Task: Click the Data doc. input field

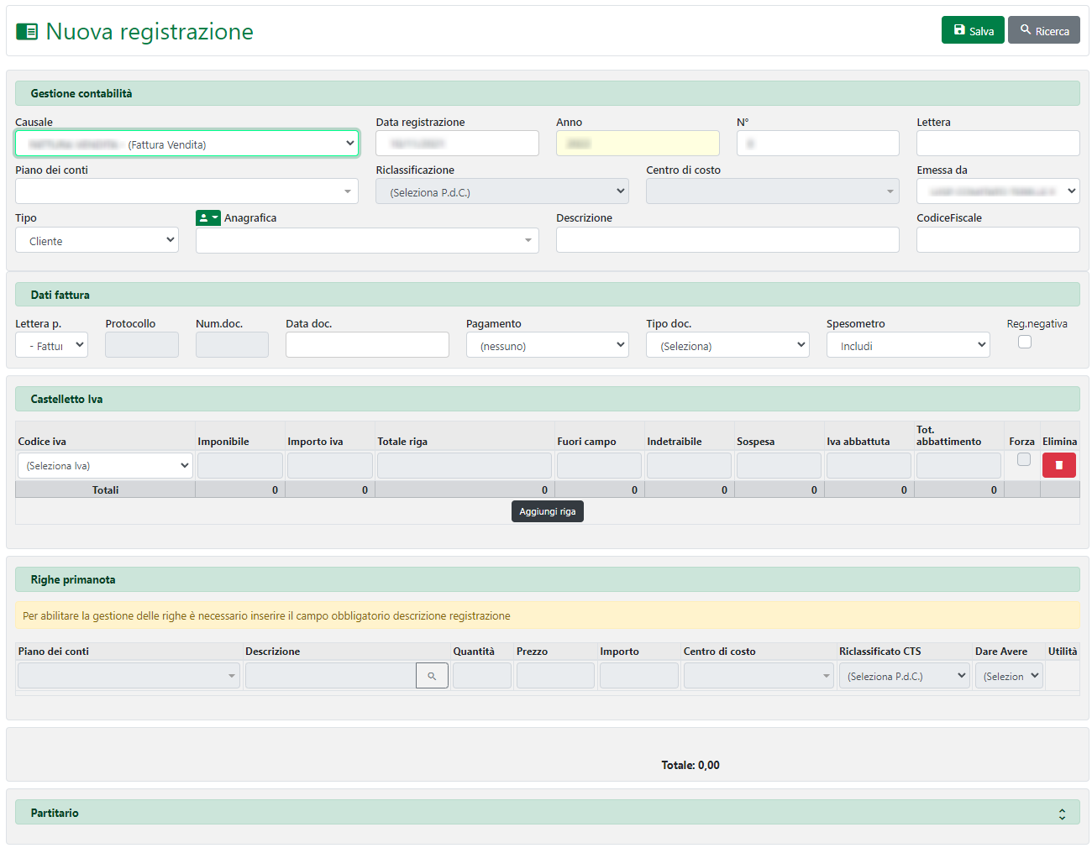Action: click(367, 345)
